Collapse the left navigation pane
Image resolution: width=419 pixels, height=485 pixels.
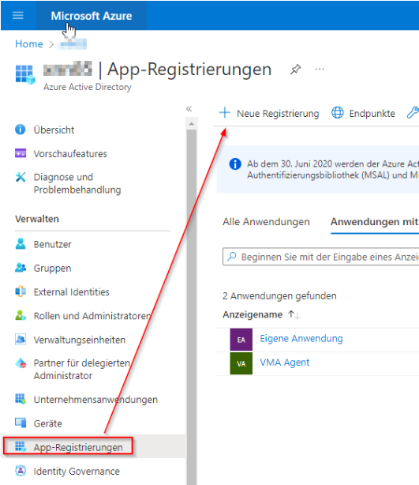click(x=189, y=108)
